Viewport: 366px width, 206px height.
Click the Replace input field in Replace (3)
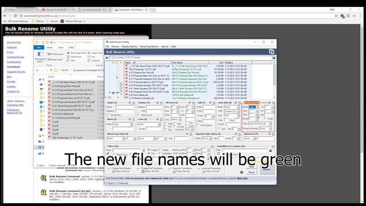[x=154, y=107]
